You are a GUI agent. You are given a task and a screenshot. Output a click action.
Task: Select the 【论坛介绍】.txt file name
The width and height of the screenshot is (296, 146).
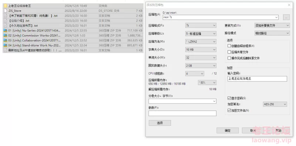(19, 21)
